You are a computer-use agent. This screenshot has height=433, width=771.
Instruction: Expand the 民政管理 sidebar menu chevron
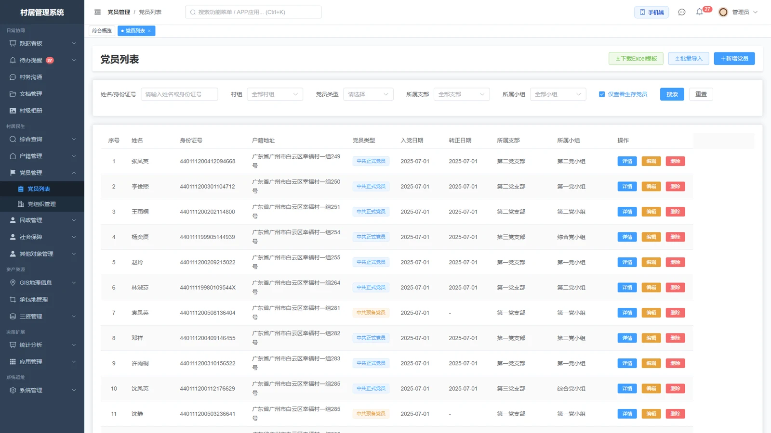click(74, 220)
